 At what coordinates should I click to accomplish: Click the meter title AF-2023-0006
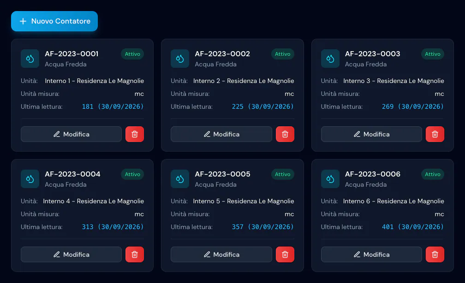pos(372,174)
